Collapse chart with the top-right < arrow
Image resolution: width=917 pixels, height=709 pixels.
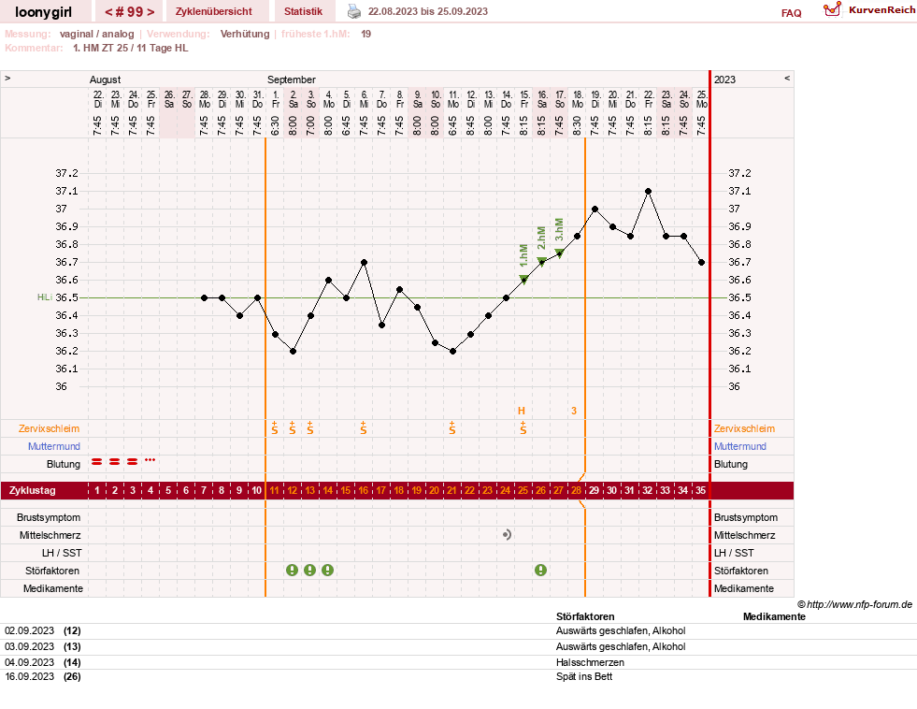[787, 78]
